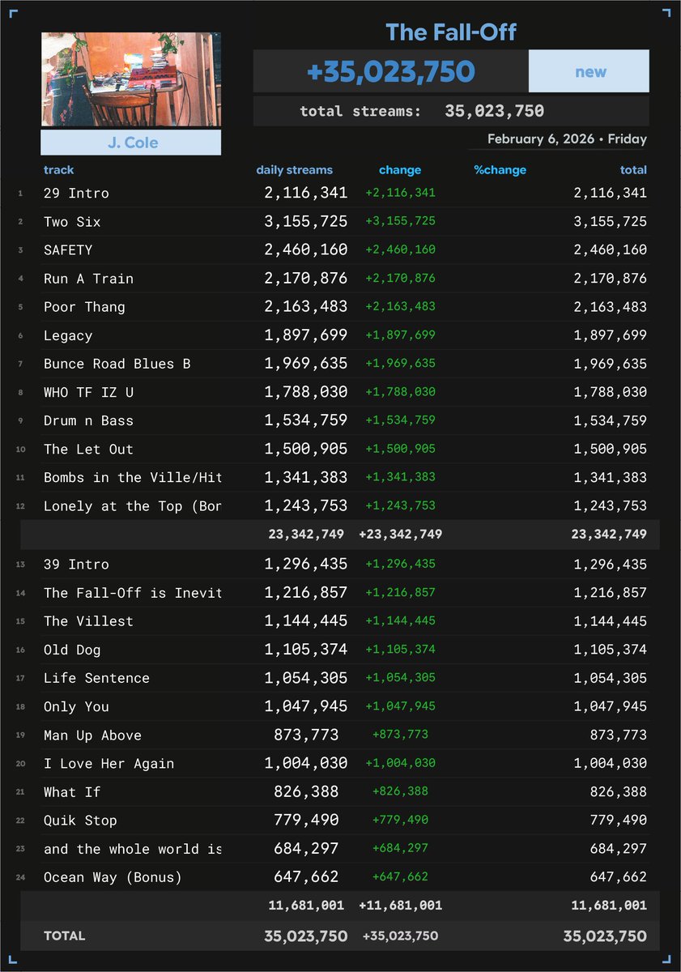Select the WHO TF IZ U track name
Screen dimensions: 681x972
click(88, 392)
